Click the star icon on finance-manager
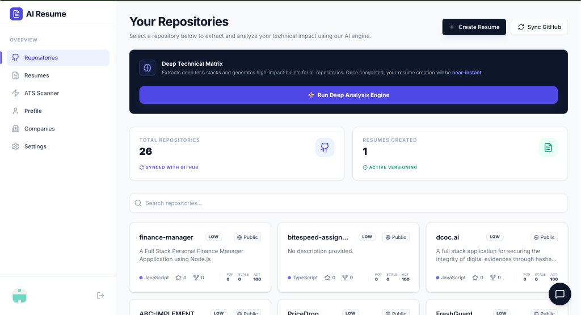 pyautogui.click(x=178, y=278)
